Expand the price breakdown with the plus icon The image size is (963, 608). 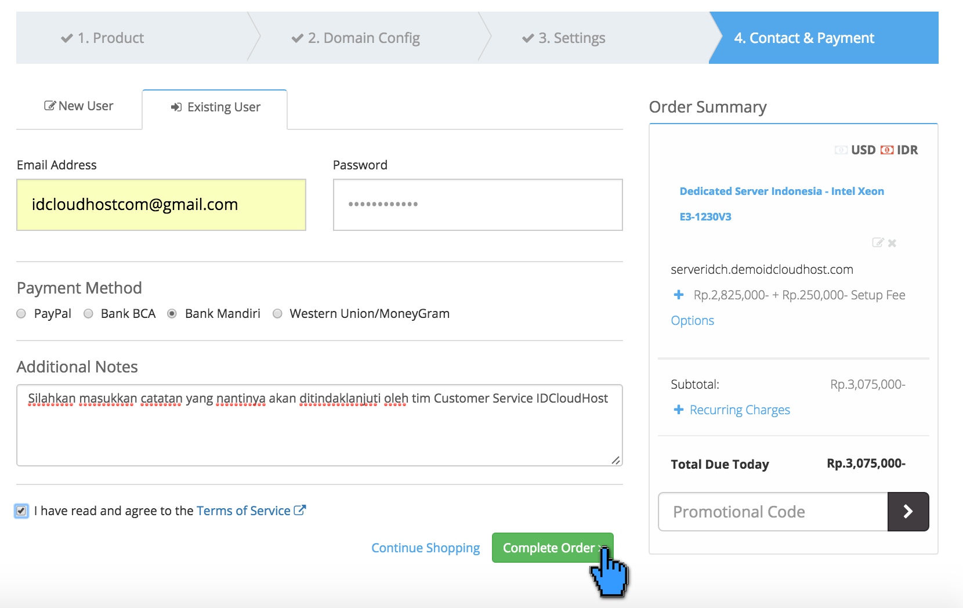pyautogui.click(x=678, y=295)
